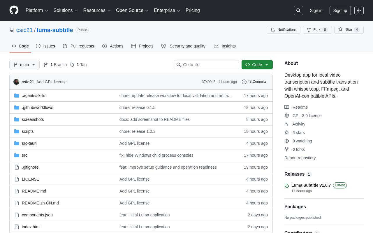373x233 pixels.
Task: Click the csic21 avatar in commit bar
Action: pos(16,82)
